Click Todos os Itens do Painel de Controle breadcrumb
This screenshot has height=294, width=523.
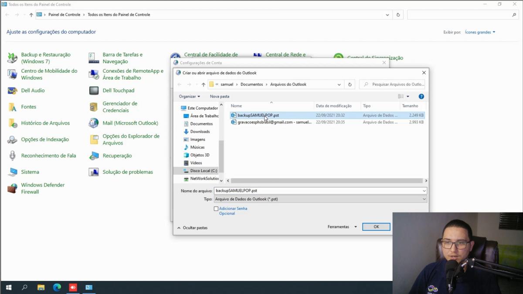(119, 14)
